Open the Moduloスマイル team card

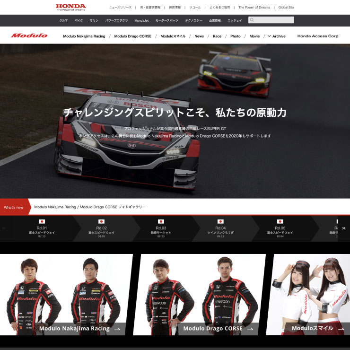(x=308, y=294)
